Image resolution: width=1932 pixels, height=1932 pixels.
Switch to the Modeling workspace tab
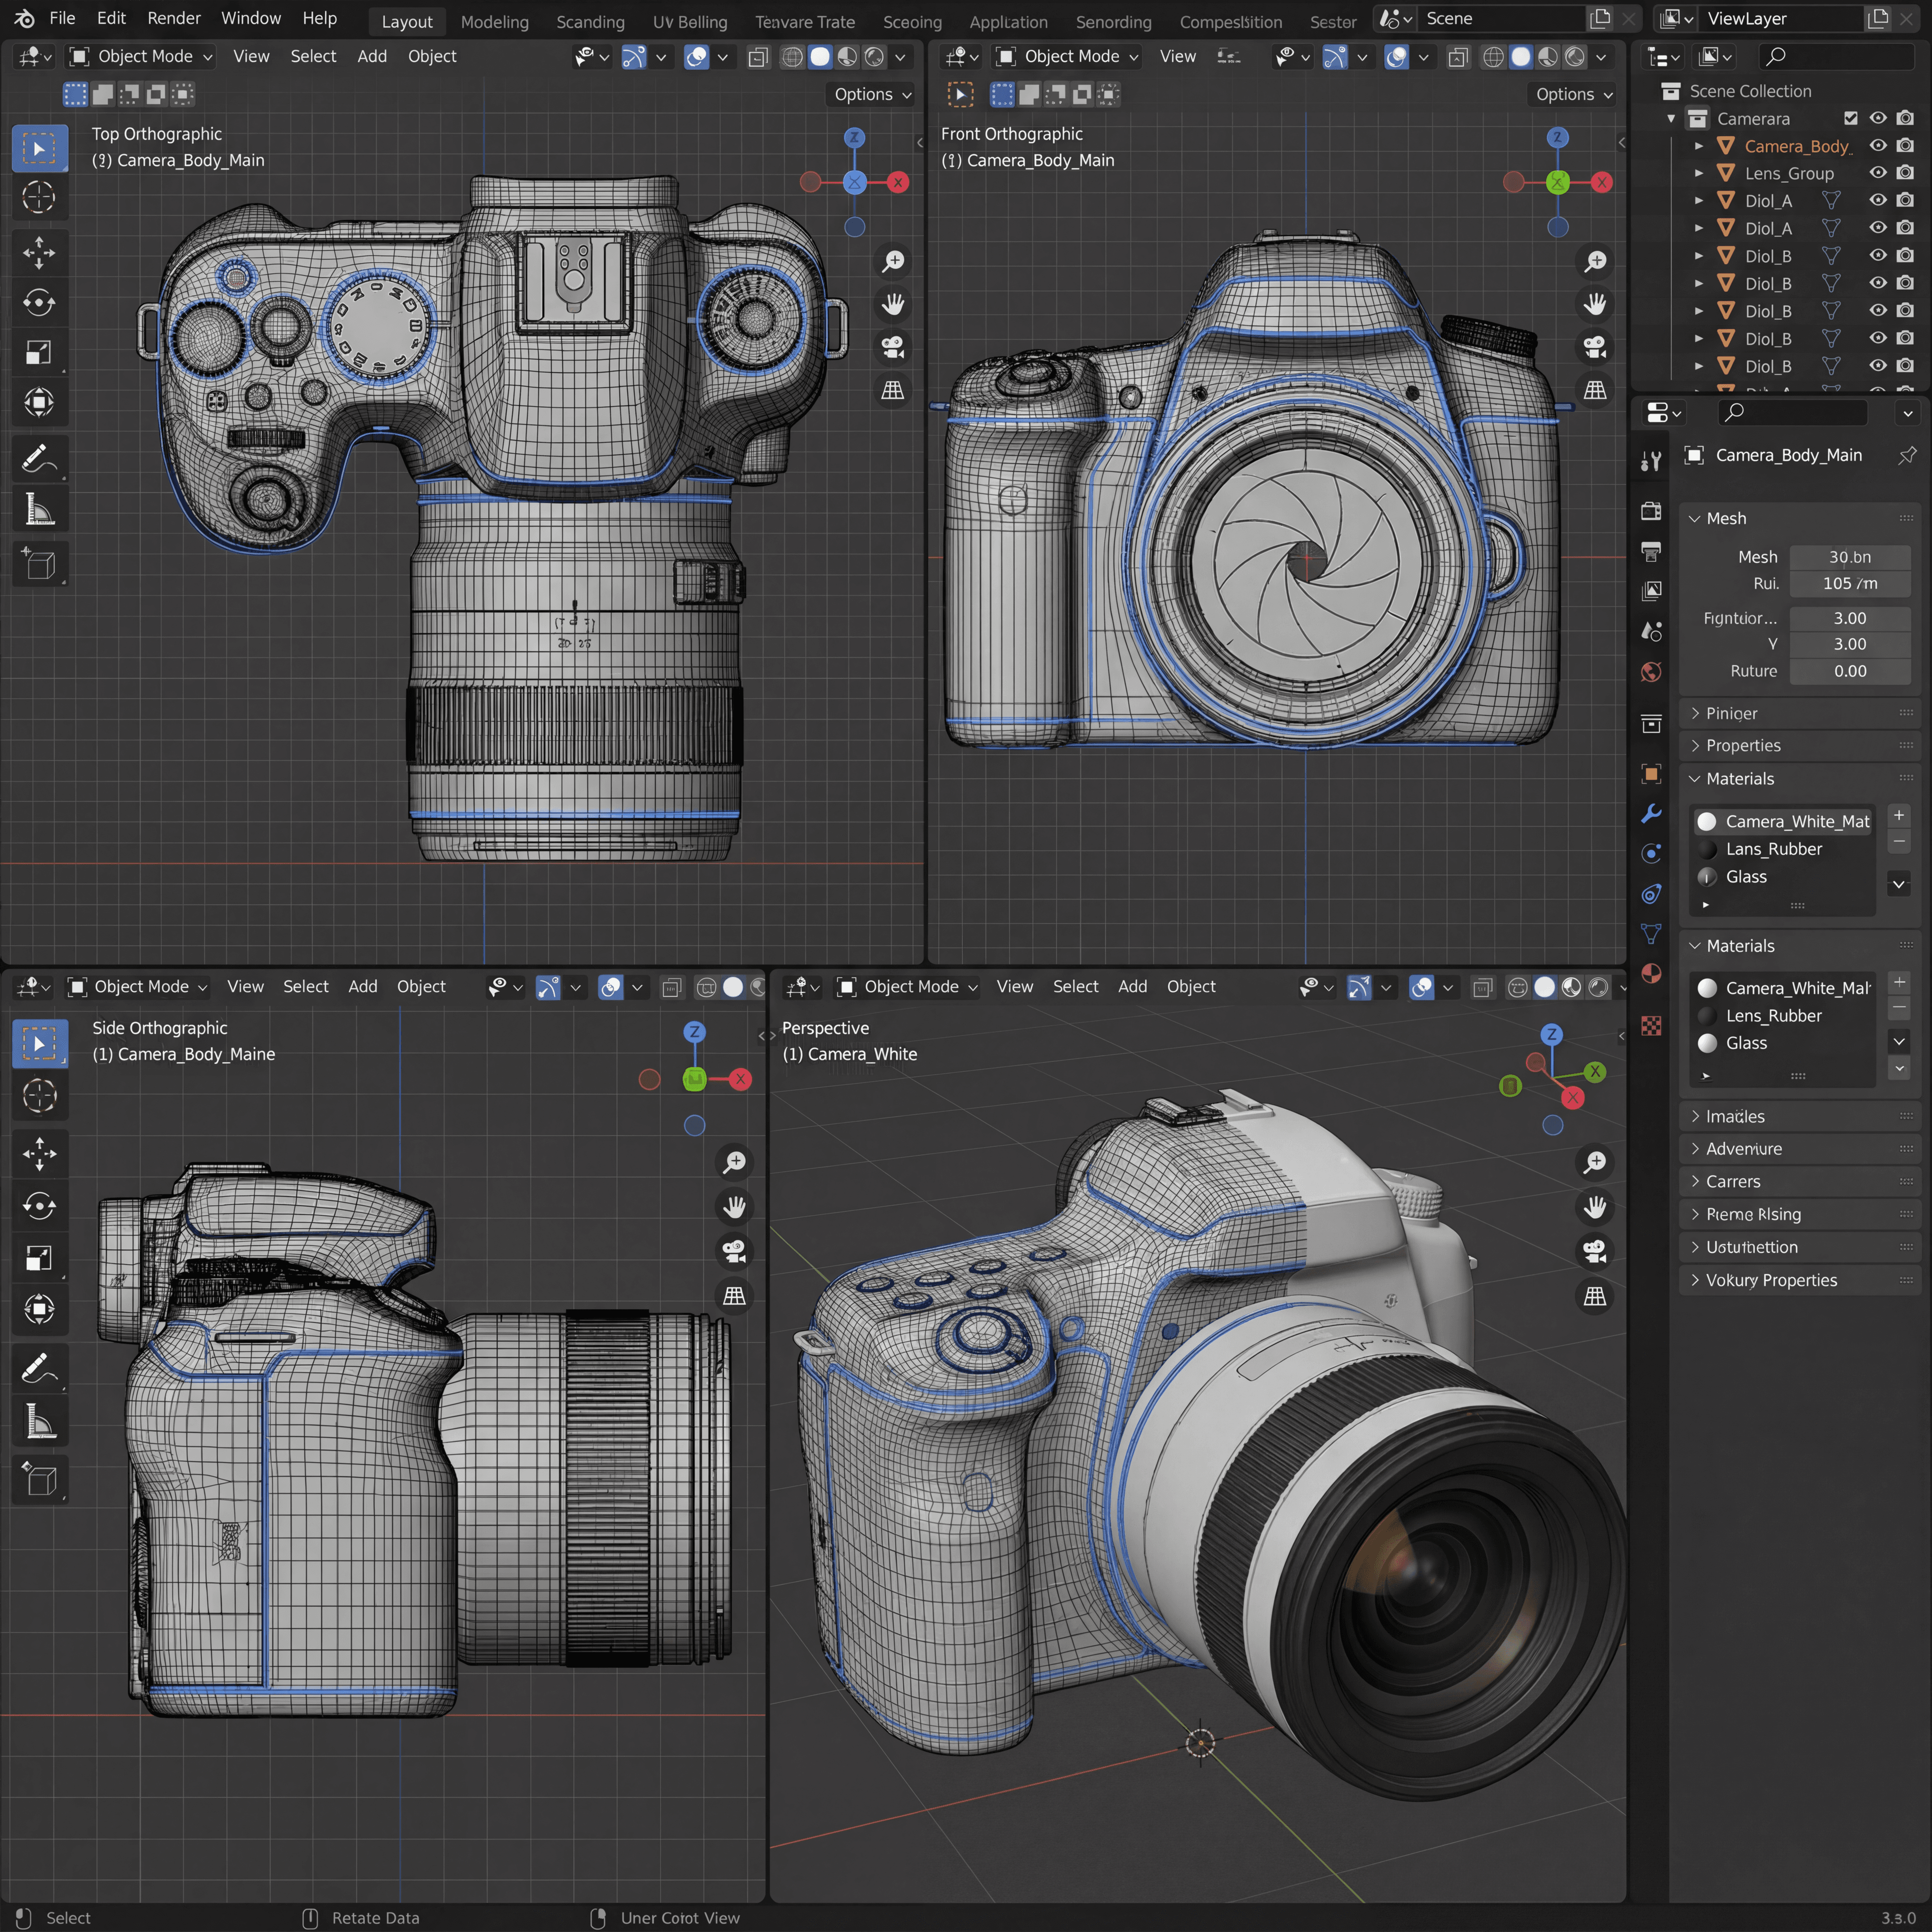pyautogui.click(x=494, y=21)
